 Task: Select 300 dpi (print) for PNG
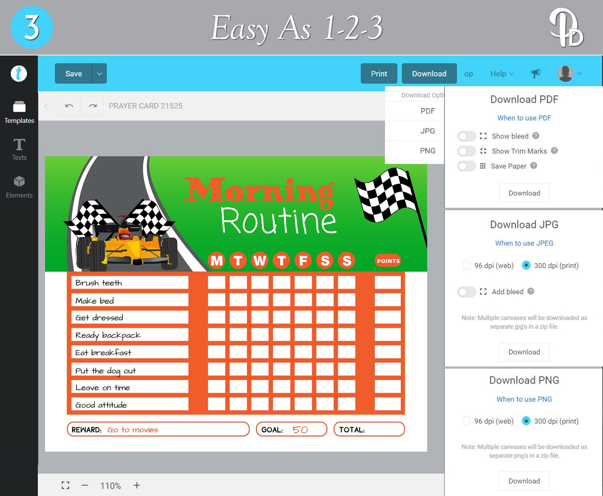(526, 421)
